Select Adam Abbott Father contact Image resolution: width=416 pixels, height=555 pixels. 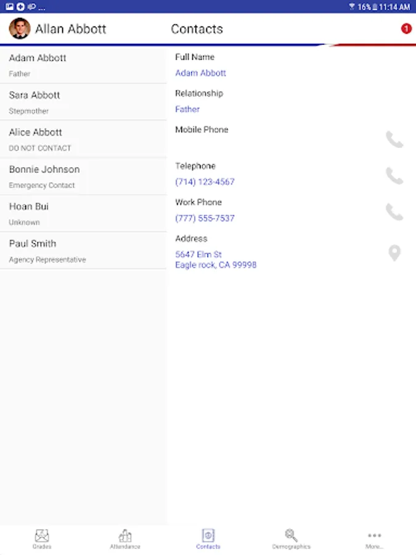coord(83,65)
